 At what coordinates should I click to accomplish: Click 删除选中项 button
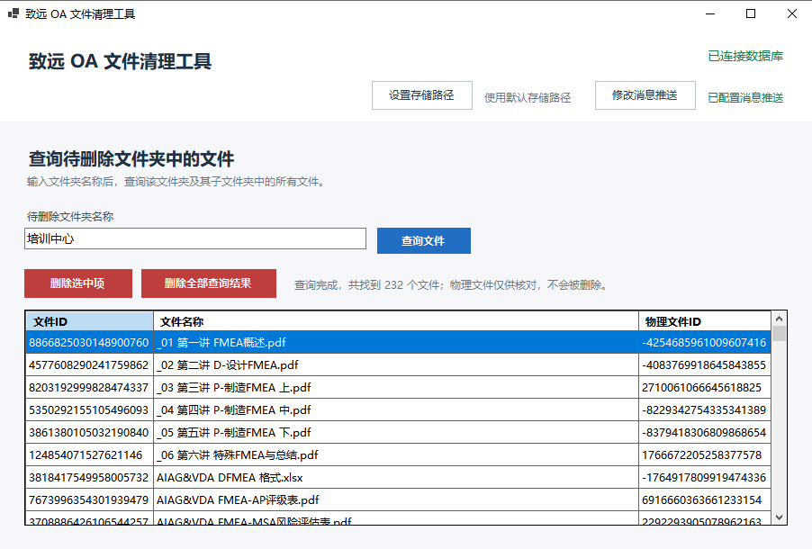[x=78, y=283]
